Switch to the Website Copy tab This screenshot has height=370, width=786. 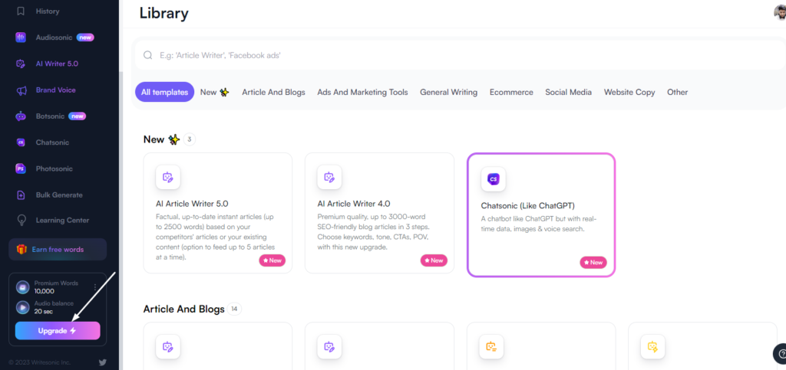[629, 92]
